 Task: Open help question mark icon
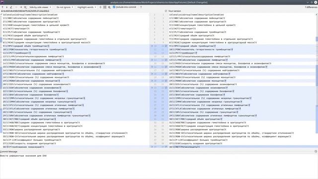coord(141,7)
